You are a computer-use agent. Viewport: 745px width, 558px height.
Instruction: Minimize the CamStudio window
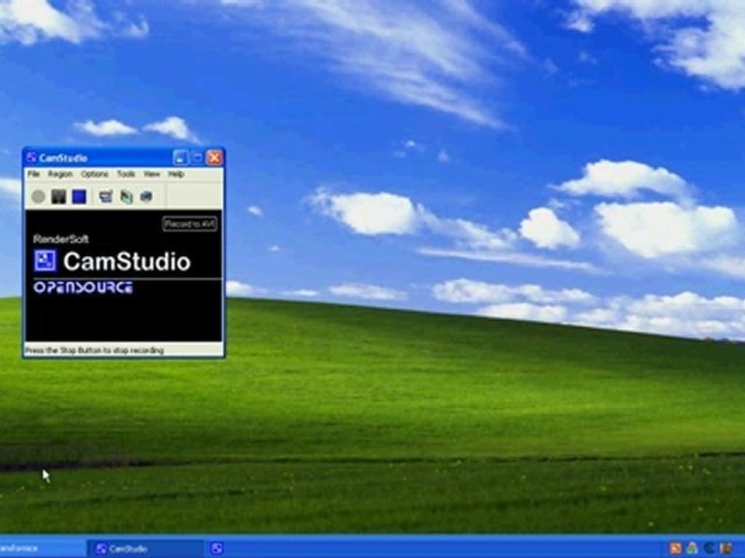pos(180,157)
